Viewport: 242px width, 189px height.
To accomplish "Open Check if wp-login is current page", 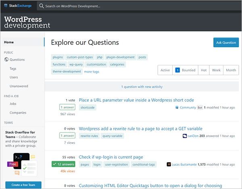I will tap(111, 157).
